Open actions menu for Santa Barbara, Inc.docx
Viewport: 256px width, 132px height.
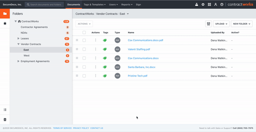coord(95,67)
